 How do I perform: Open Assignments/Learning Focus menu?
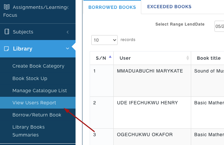click(x=38, y=11)
